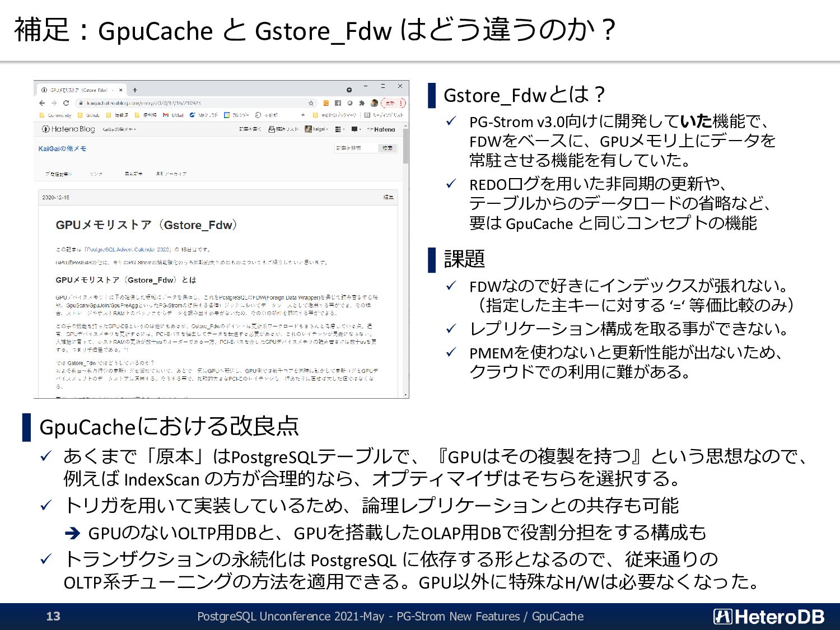
Task: Focus the kaigai.hatenablog.com address bar
Action: tap(196, 103)
